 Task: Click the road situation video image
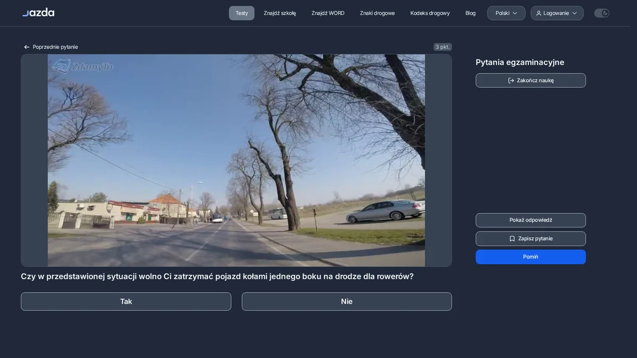(x=236, y=160)
